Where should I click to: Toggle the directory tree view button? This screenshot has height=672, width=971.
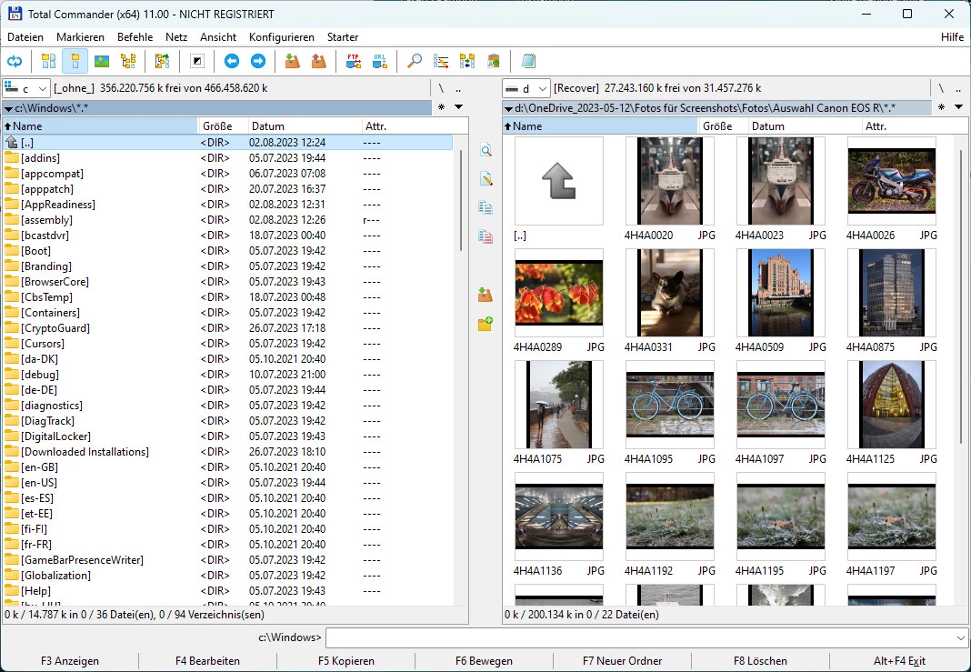128,62
